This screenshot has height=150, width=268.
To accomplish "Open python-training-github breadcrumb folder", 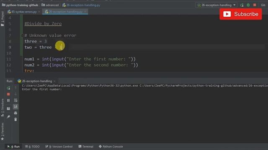I will click(x=20, y=5).
